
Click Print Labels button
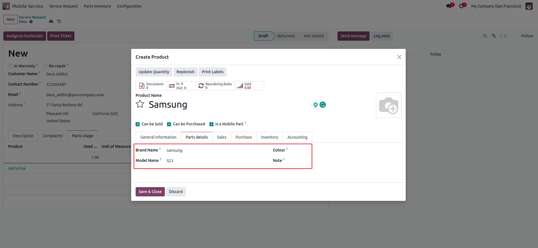point(213,72)
